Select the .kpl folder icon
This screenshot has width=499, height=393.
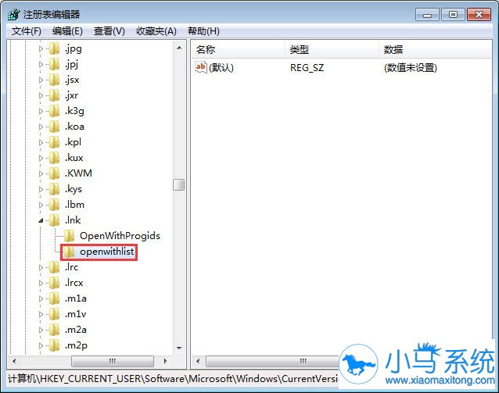pyautogui.click(x=54, y=142)
